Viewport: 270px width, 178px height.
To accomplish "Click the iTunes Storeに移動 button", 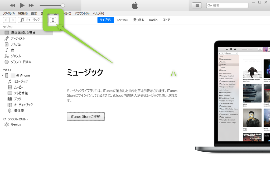I will 86,117.
